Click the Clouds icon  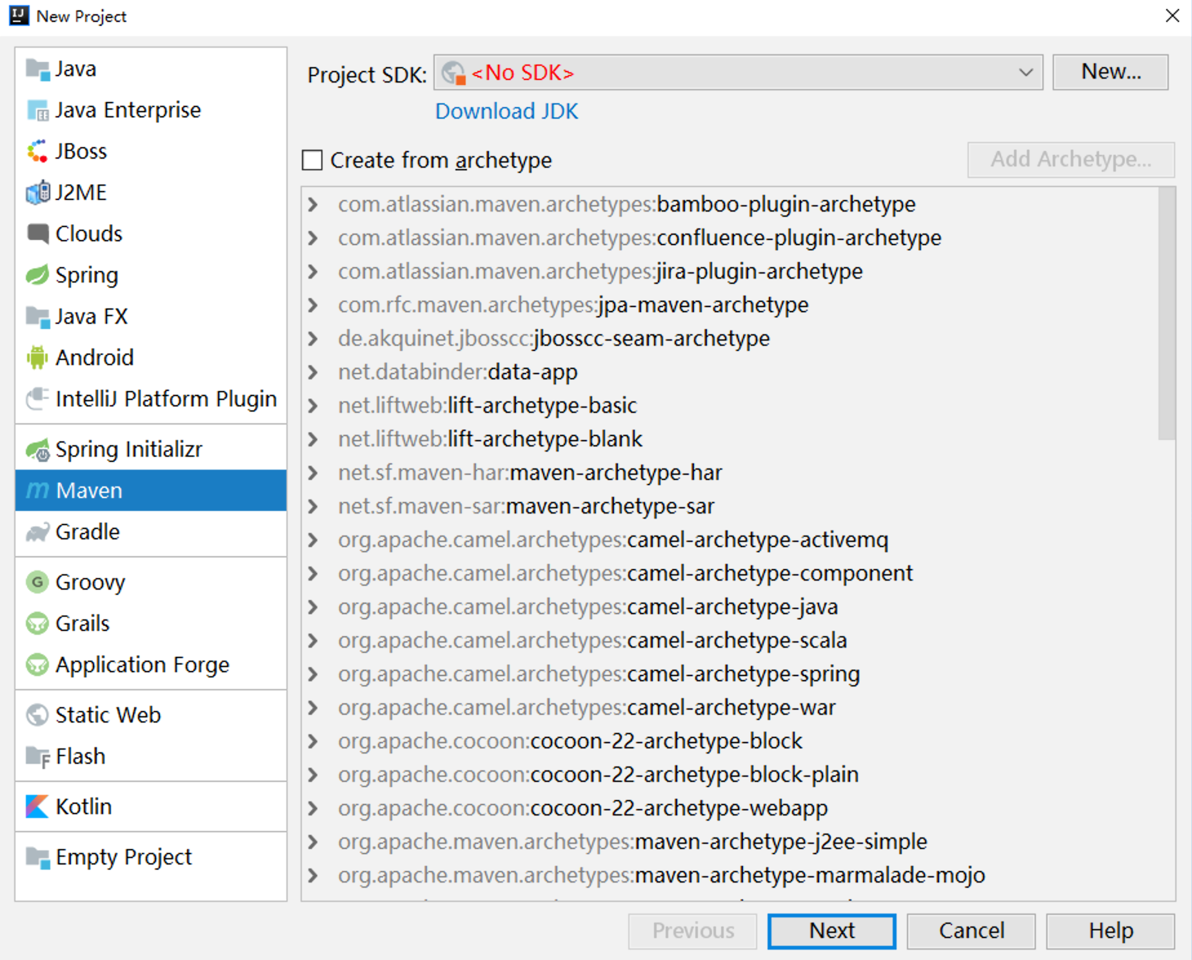click(x=37, y=234)
